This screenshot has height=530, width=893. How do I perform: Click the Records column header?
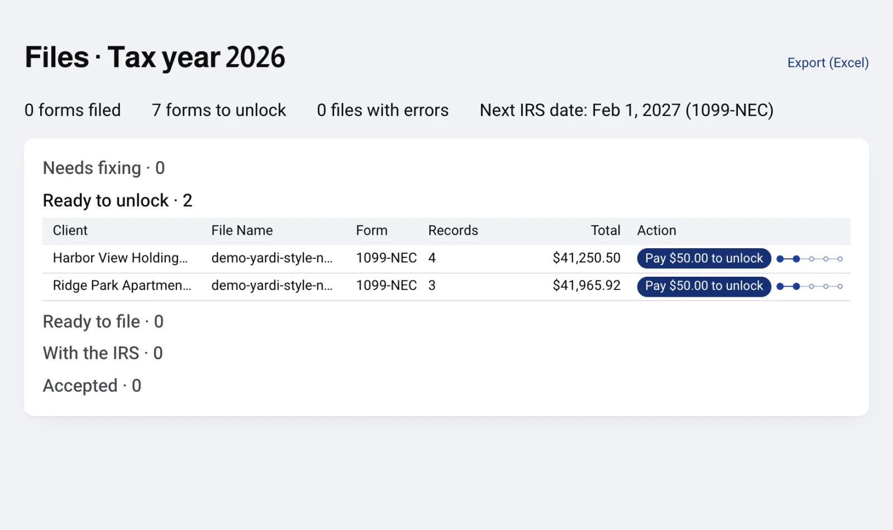(453, 230)
